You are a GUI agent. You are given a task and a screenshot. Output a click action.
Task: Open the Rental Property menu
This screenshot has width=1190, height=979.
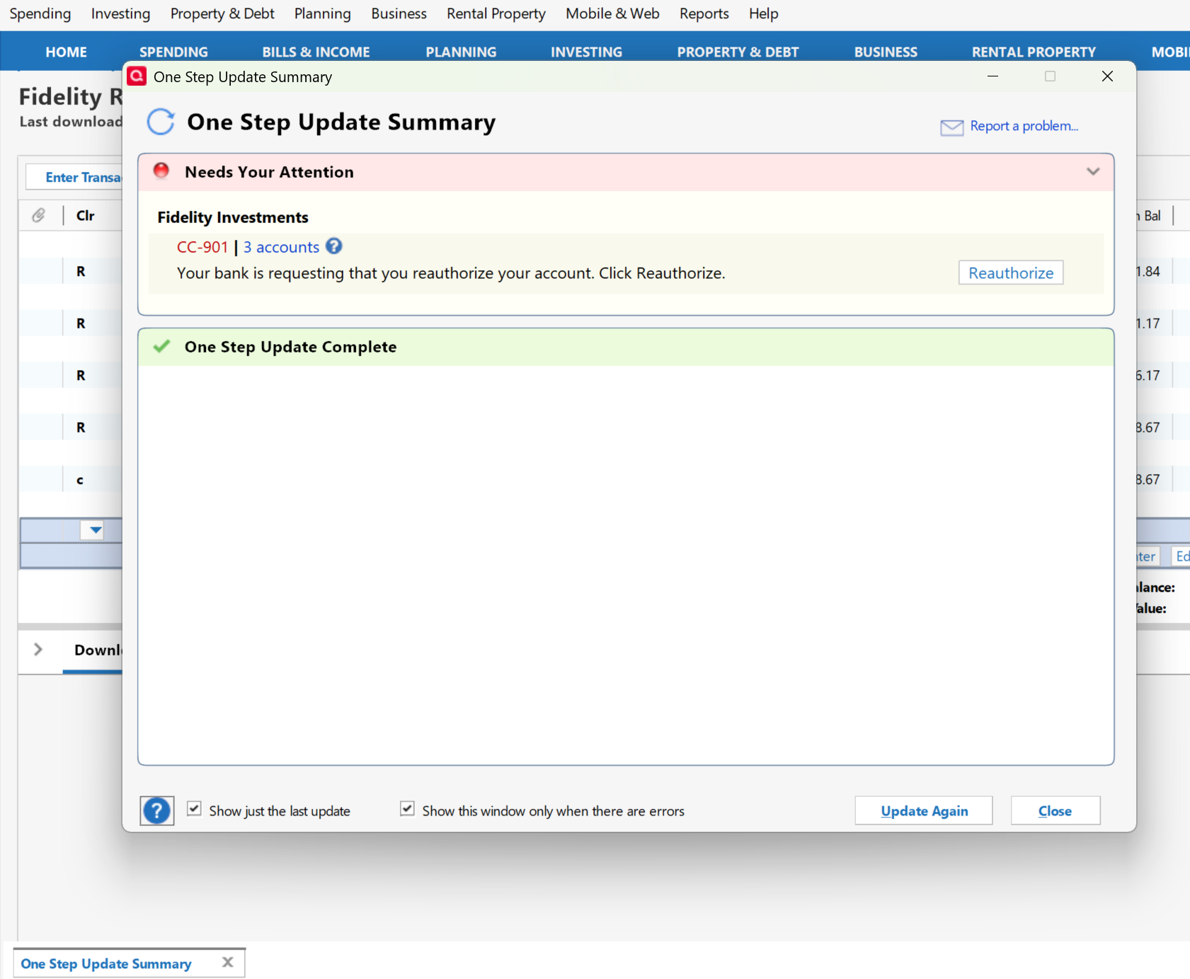[x=496, y=13]
